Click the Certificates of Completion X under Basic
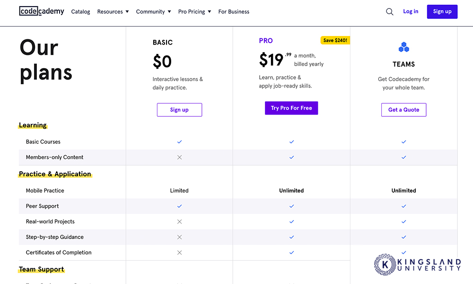The image size is (473, 284). (x=179, y=253)
